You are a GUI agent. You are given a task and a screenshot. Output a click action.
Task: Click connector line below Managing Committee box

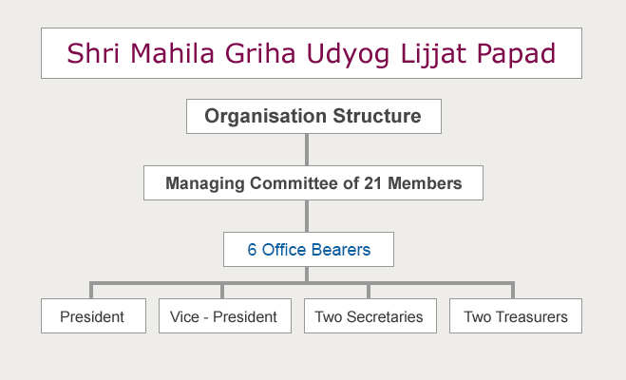click(x=307, y=216)
